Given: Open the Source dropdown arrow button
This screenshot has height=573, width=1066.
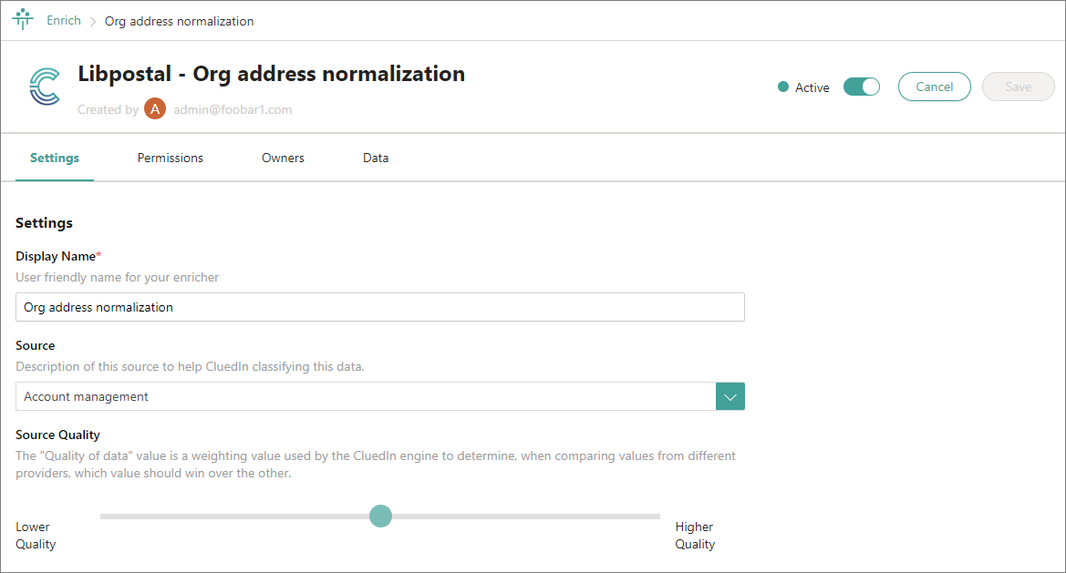Looking at the screenshot, I should [x=730, y=396].
